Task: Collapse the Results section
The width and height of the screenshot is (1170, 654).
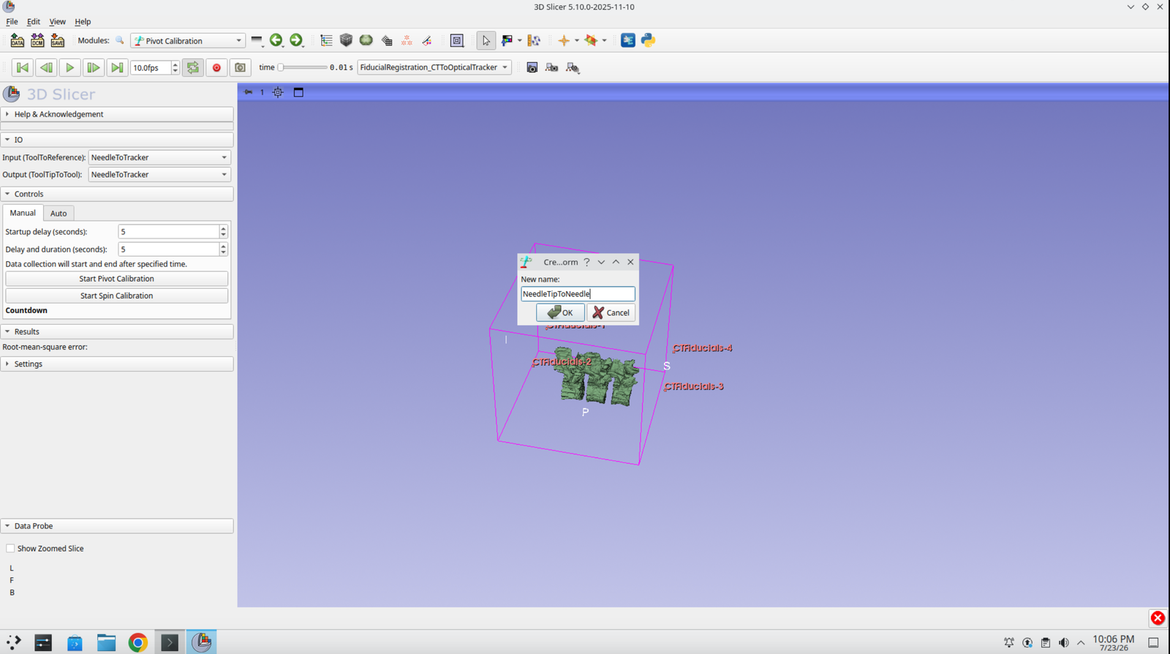Action: (117, 331)
